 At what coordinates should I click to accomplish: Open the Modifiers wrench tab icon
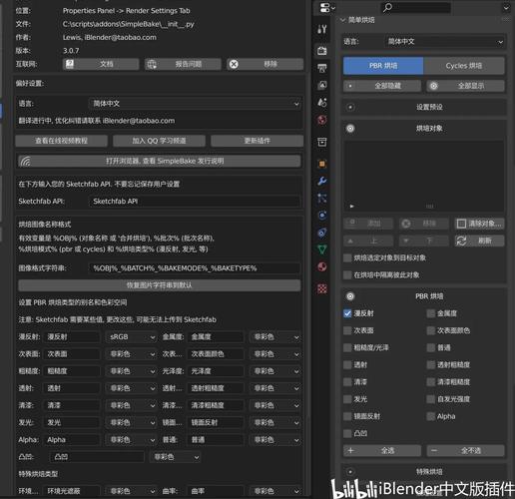click(x=321, y=181)
